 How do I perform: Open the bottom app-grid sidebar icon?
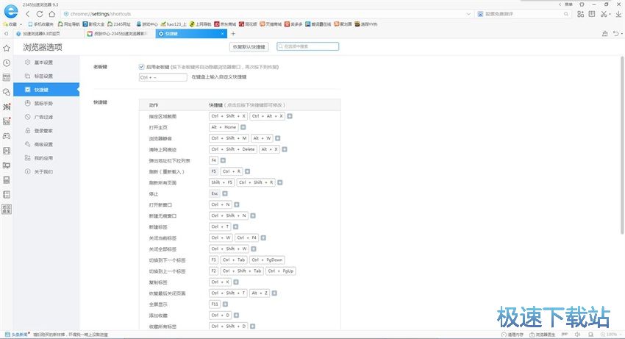pyautogui.click(x=7, y=209)
